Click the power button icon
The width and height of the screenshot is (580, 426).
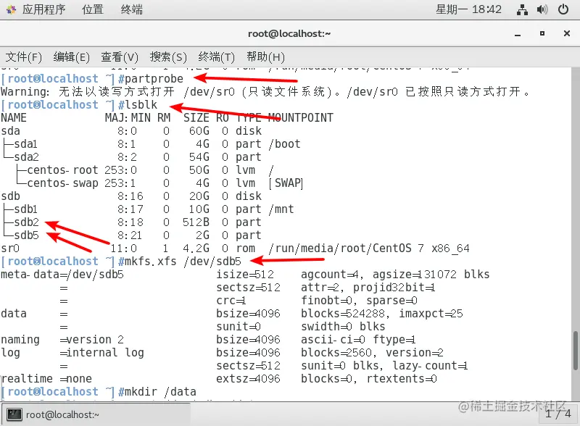563,9
